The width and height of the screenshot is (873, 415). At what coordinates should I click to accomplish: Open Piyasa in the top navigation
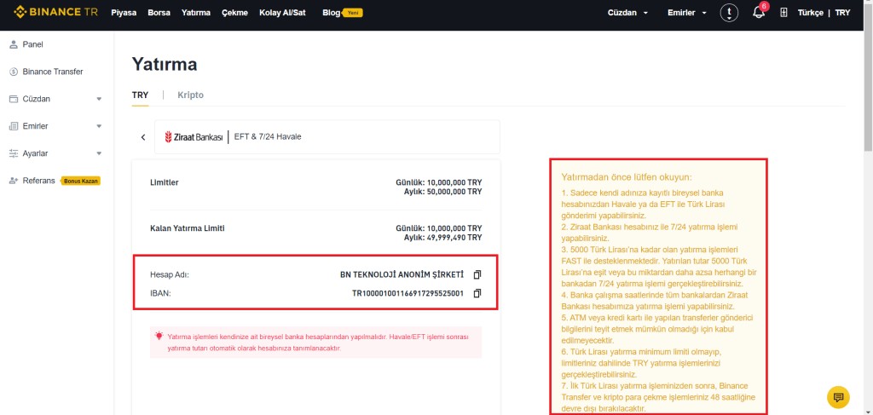click(x=124, y=13)
